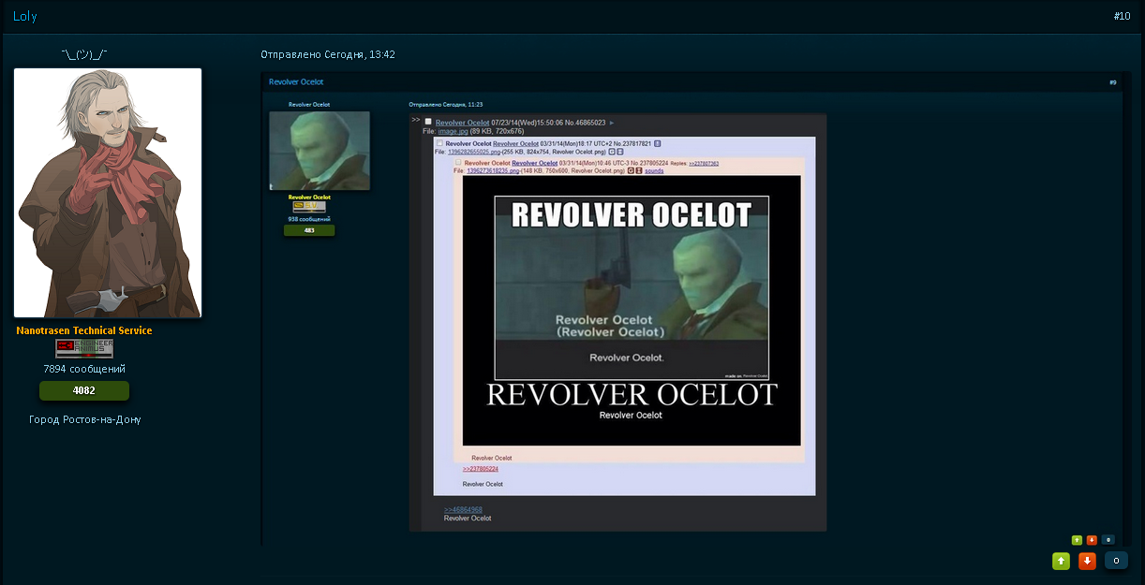This screenshot has width=1145, height=585.
Task: Select the text Город Ростов-на-Дону
Action: (x=85, y=419)
